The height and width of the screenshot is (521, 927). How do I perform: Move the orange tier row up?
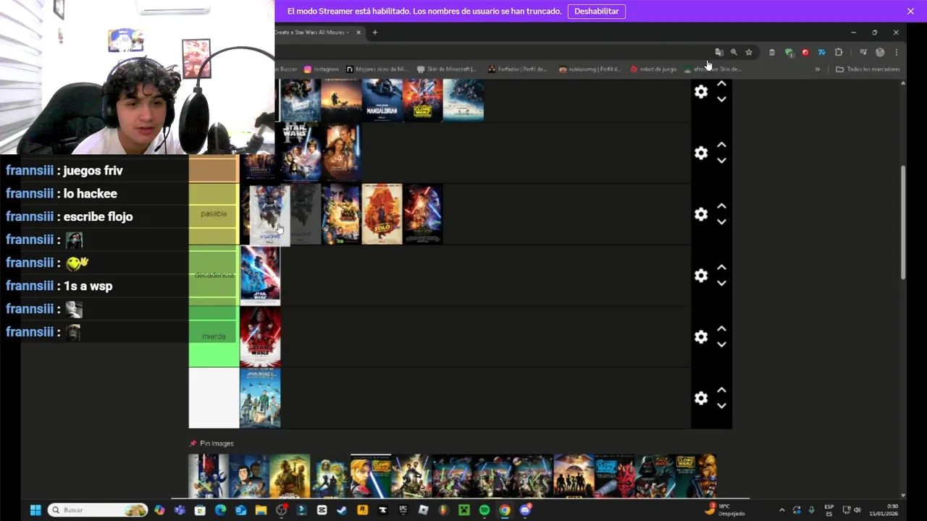[x=721, y=145]
